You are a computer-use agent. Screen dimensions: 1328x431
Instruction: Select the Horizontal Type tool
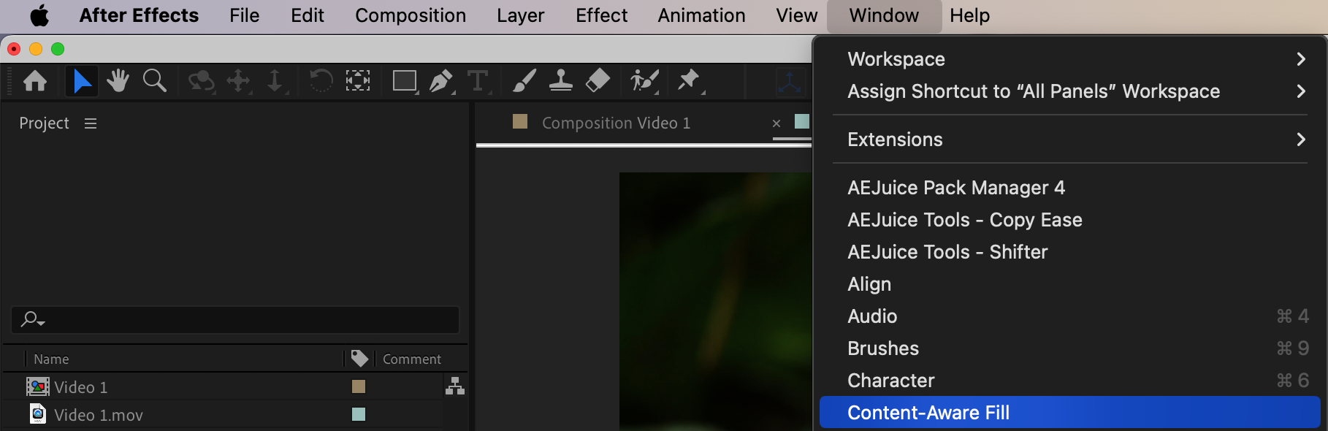pos(477,80)
